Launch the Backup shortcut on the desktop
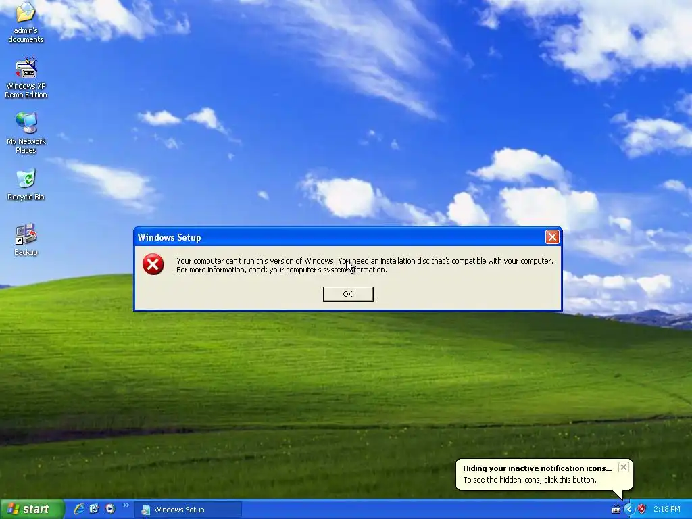The width and height of the screenshot is (692, 519). point(26,240)
